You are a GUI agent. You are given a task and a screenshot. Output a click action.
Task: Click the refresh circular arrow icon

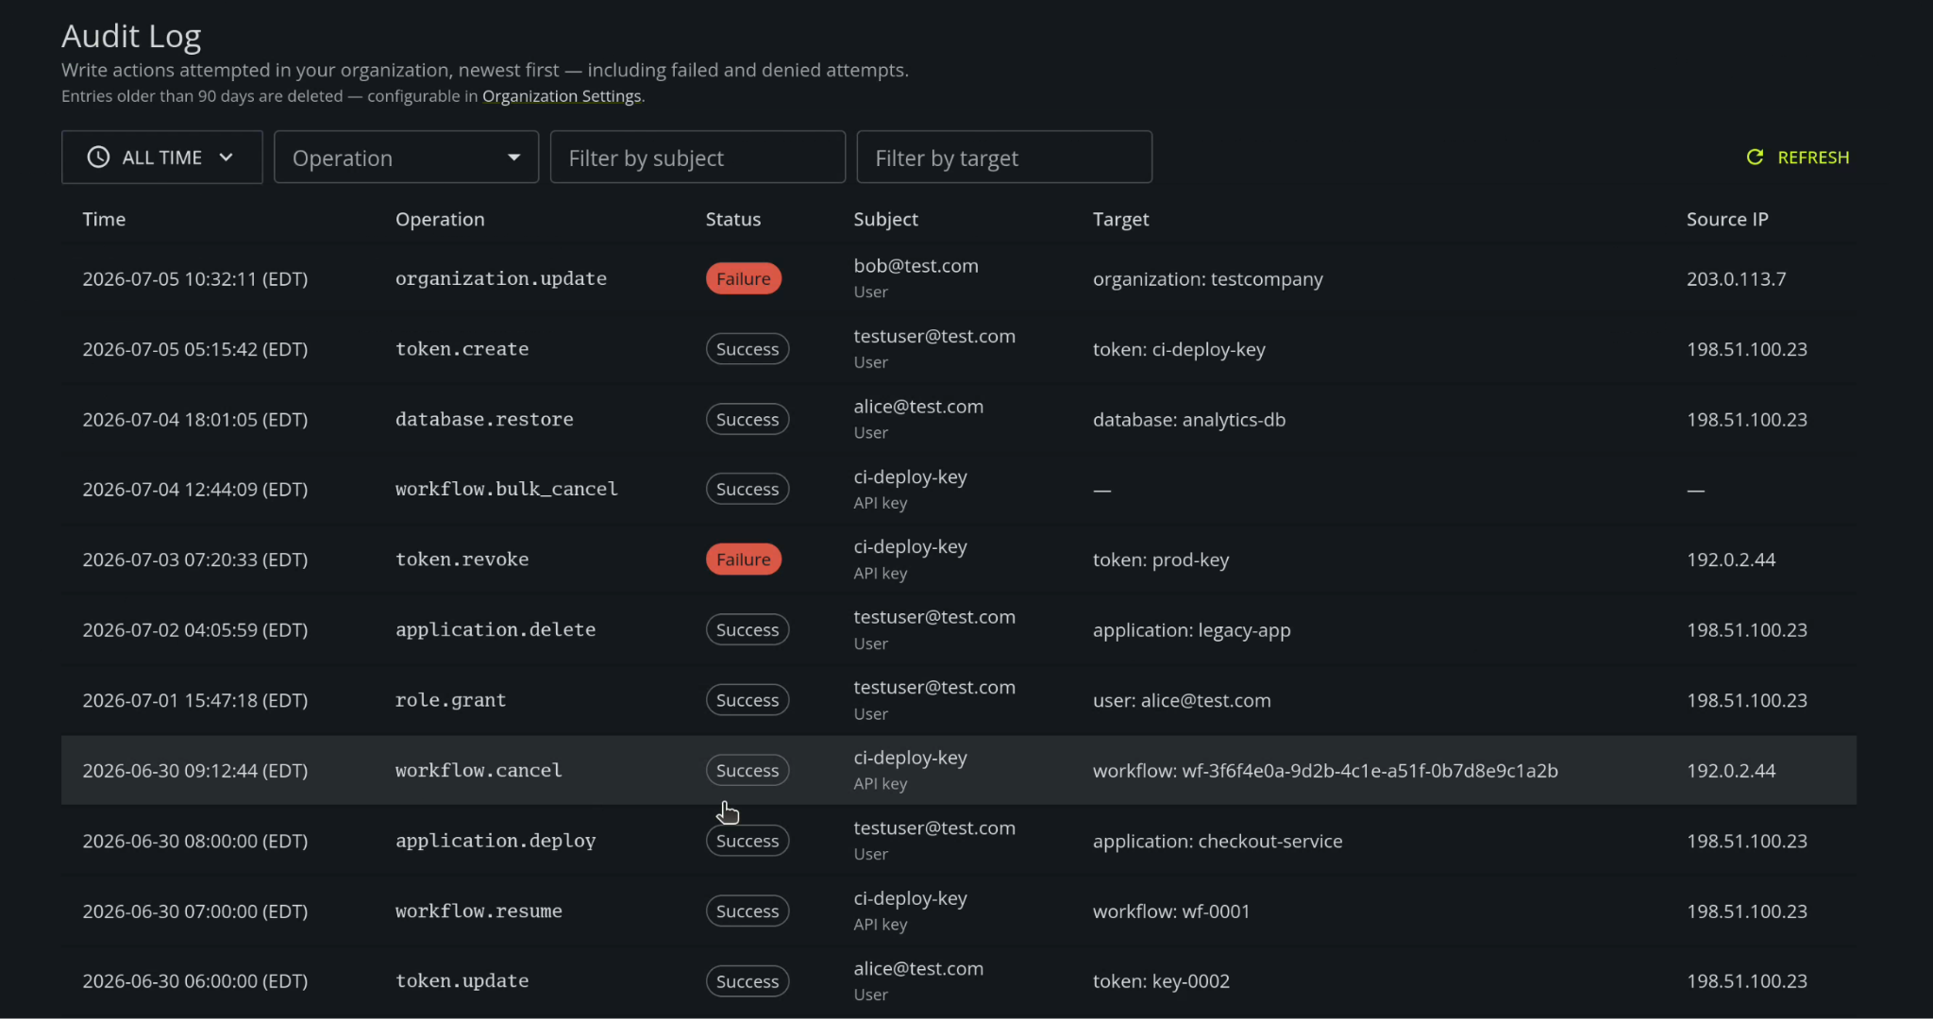[x=1755, y=158]
